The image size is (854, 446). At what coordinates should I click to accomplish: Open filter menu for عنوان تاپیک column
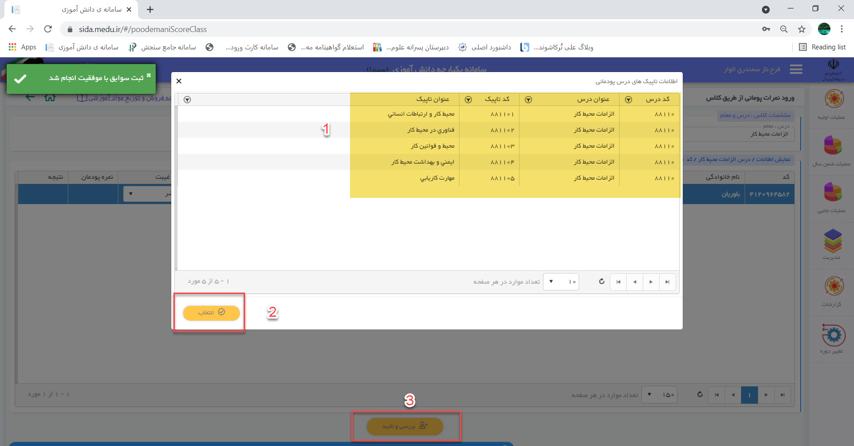(x=187, y=100)
